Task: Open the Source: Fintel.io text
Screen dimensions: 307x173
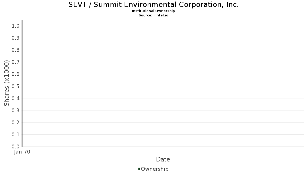Action: 153,15
